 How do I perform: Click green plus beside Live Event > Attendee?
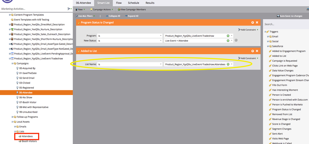pos(228,40)
